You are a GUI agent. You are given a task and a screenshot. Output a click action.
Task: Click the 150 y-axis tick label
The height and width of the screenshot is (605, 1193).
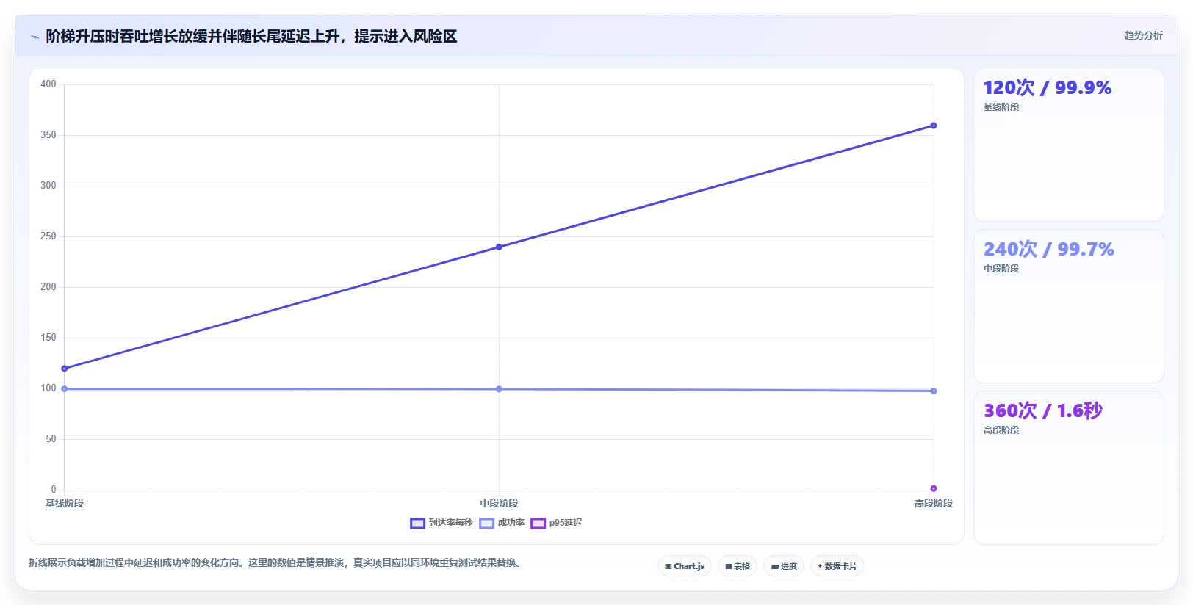coord(48,338)
